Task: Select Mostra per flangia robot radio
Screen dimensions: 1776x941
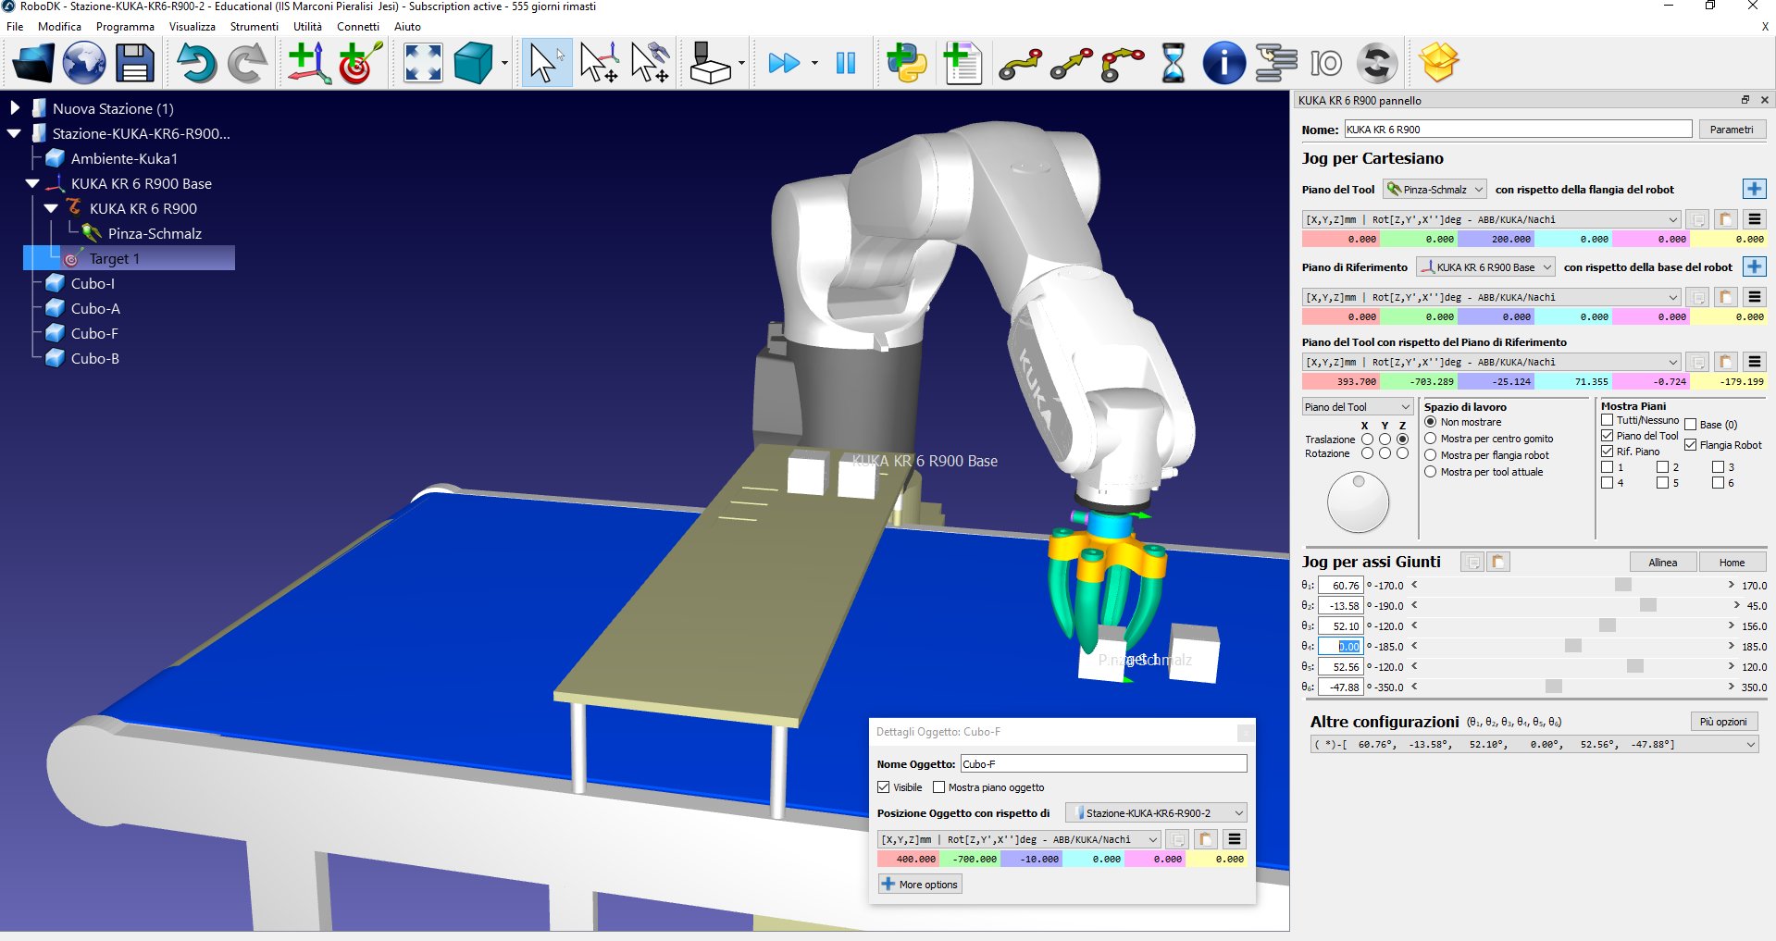Action: [1431, 455]
